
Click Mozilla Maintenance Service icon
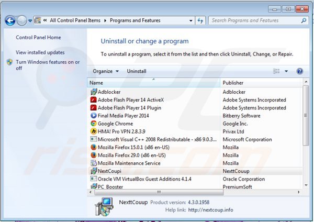(94, 163)
